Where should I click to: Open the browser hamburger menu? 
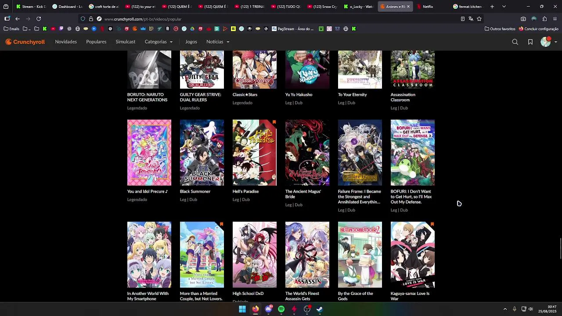[x=555, y=19]
